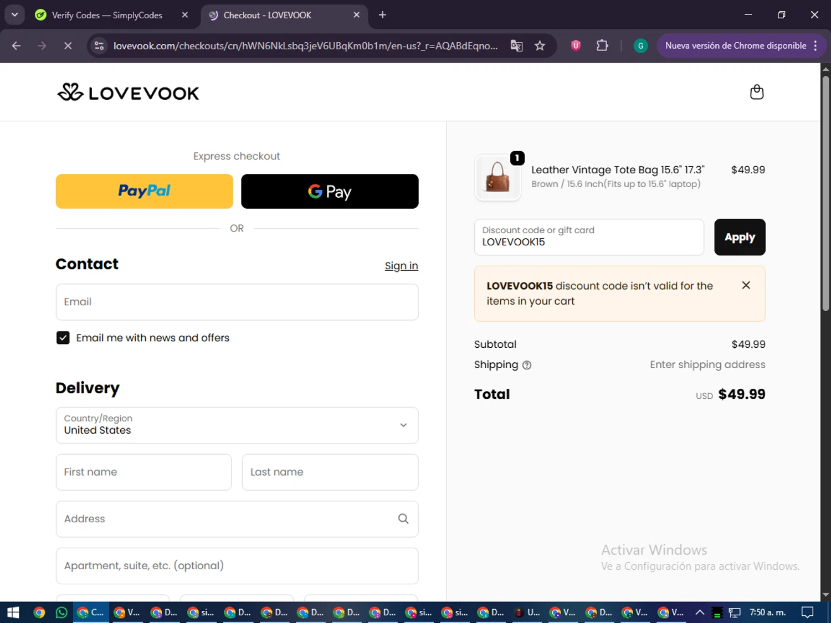Pay with the Google Pay button
This screenshot has width=831, height=623.
330,191
